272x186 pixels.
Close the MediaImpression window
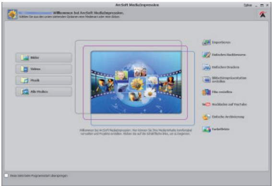point(267,5)
